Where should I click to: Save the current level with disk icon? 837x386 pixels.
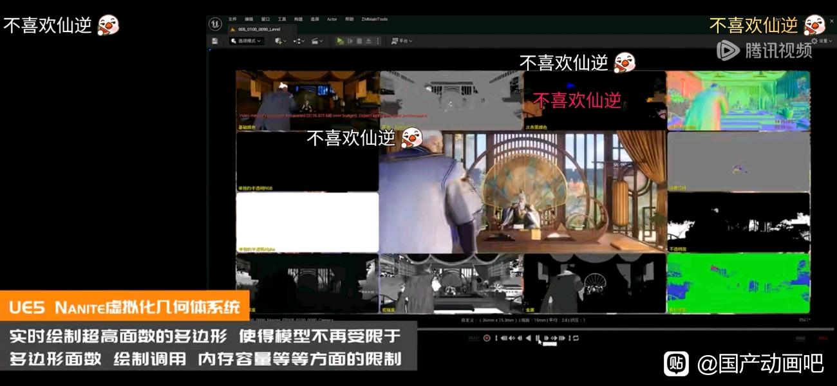pyautogui.click(x=215, y=41)
